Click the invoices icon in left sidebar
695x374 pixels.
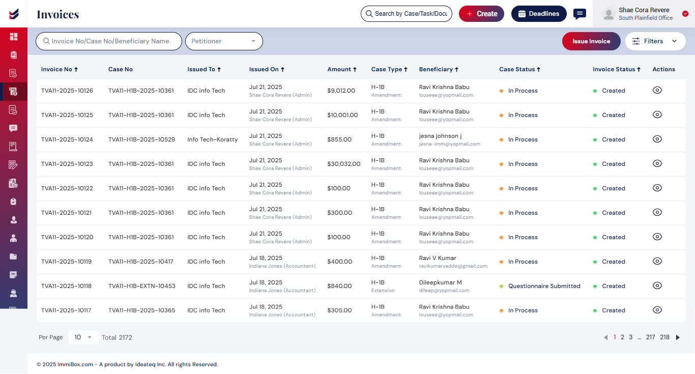(x=14, y=92)
